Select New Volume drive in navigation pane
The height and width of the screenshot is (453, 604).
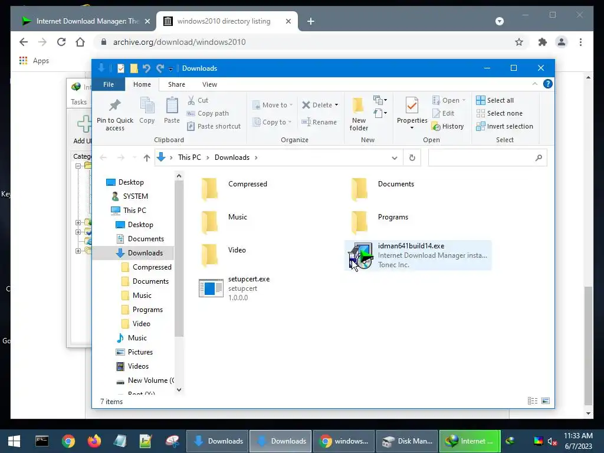point(145,380)
